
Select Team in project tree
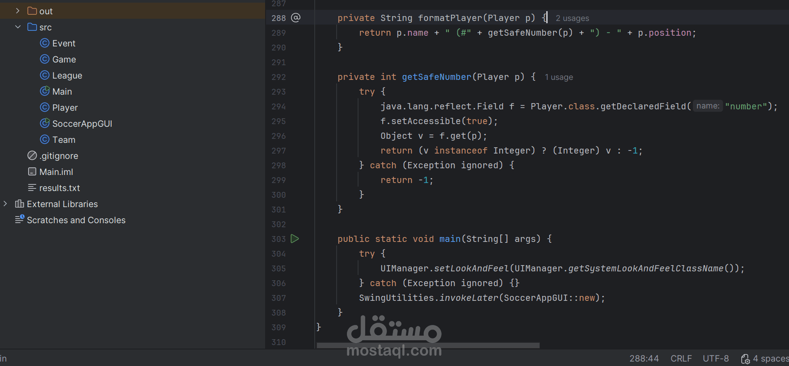click(63, 140)
